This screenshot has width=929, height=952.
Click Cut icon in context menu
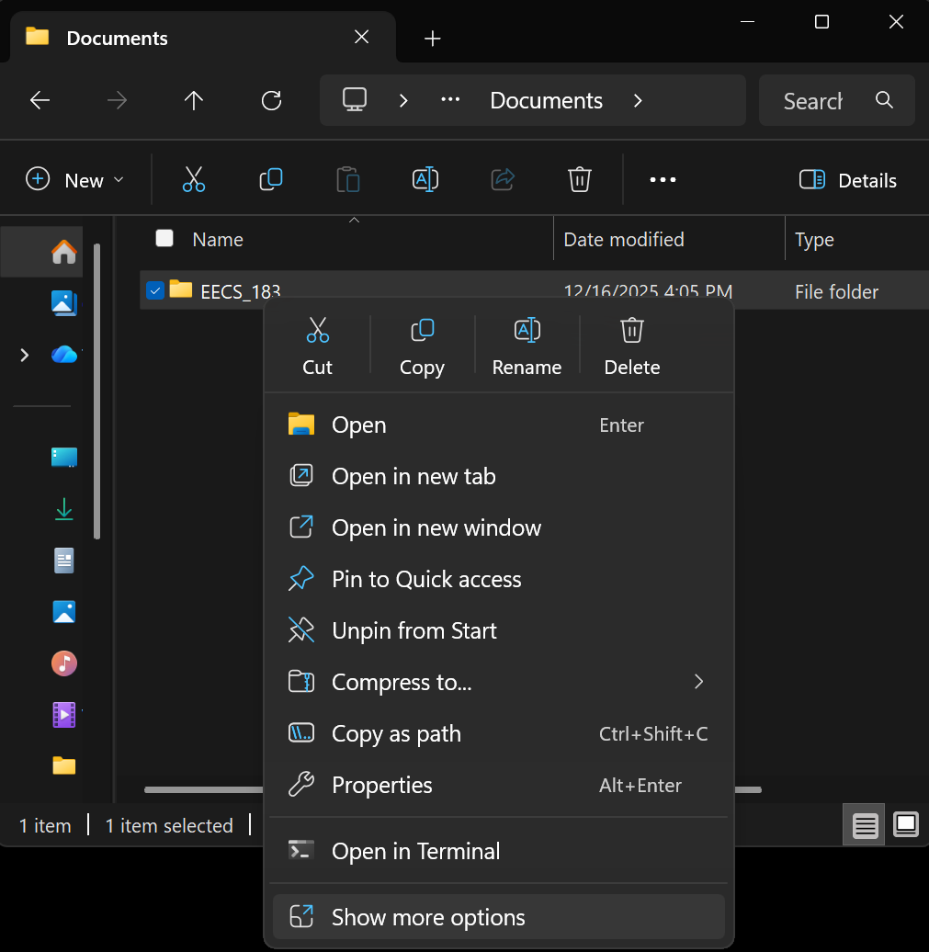tap(318, 330)
